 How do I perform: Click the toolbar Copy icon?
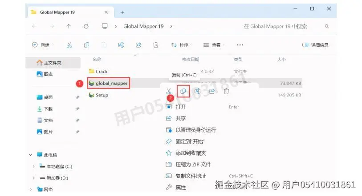[x=86, y=45]
